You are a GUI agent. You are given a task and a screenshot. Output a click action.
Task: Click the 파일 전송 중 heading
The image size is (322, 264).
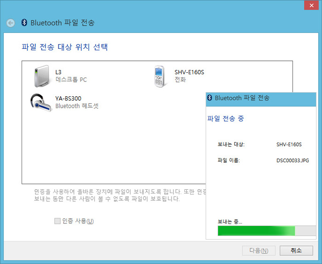(226, 118)
